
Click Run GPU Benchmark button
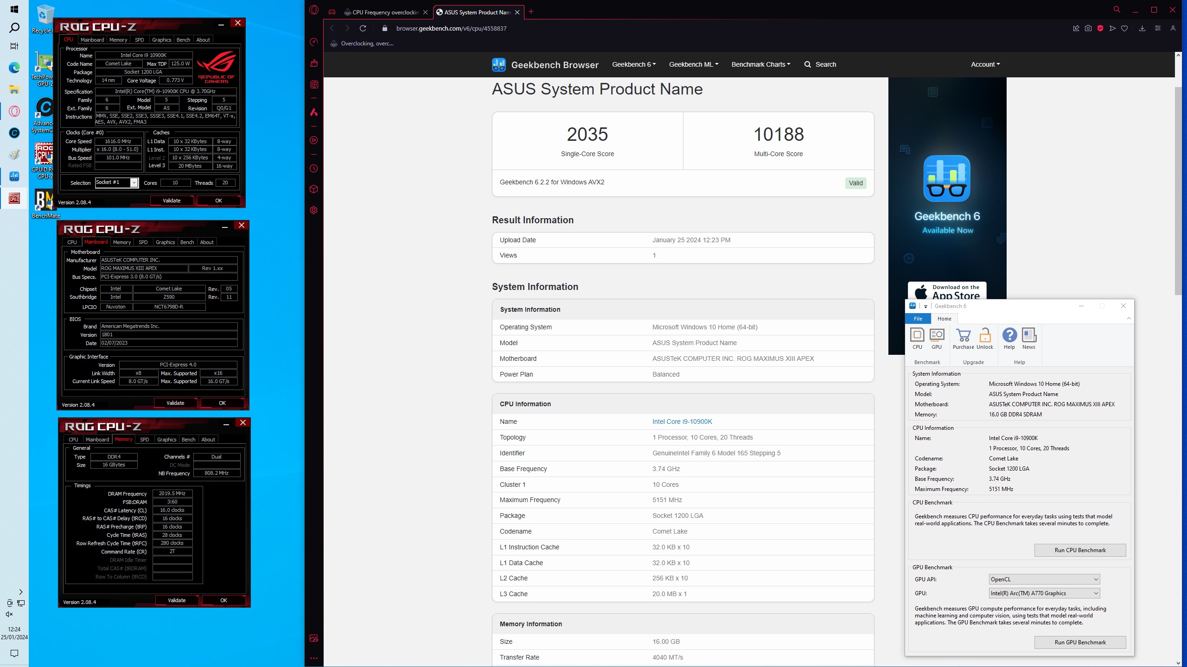(1080, 642)
